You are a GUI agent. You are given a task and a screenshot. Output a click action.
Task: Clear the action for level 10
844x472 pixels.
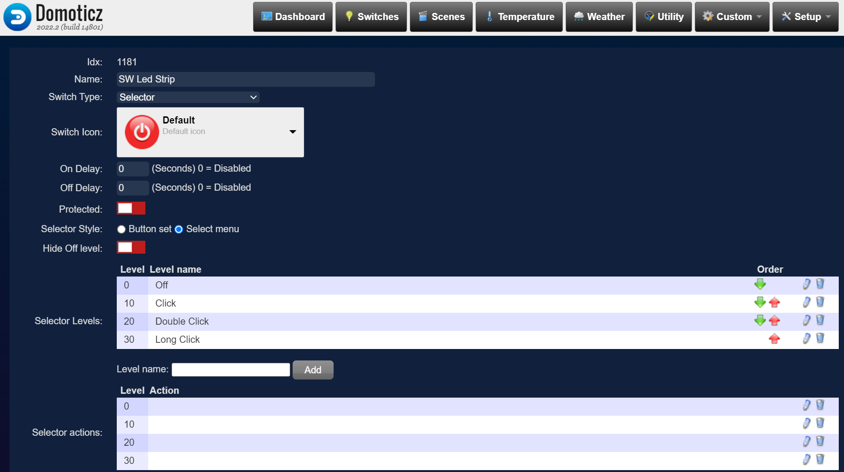pos(820,423)
